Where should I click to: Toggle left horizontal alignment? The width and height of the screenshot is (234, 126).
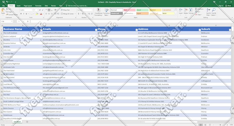pos(46,14)
